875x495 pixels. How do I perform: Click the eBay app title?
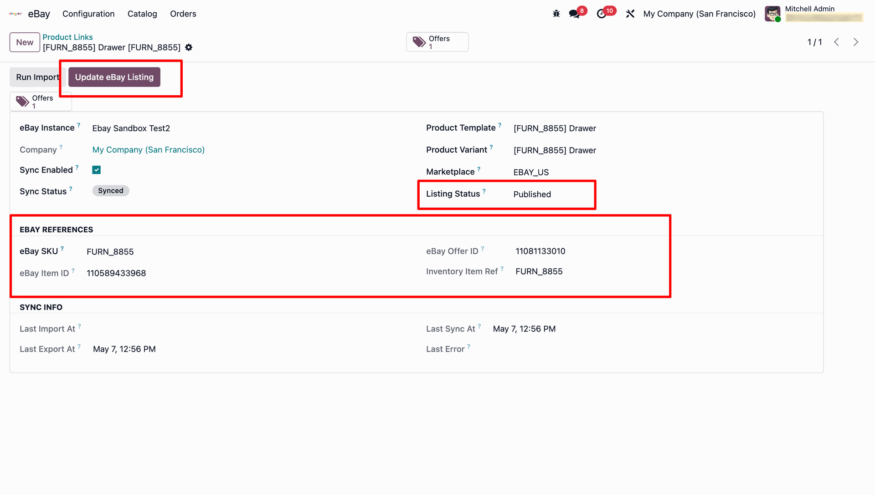coord(39,14)
